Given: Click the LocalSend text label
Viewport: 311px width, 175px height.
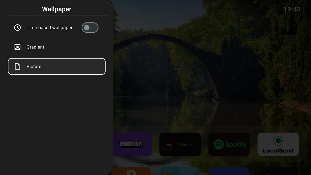Looking at the screenshot, I should click(x=278, y=150).
